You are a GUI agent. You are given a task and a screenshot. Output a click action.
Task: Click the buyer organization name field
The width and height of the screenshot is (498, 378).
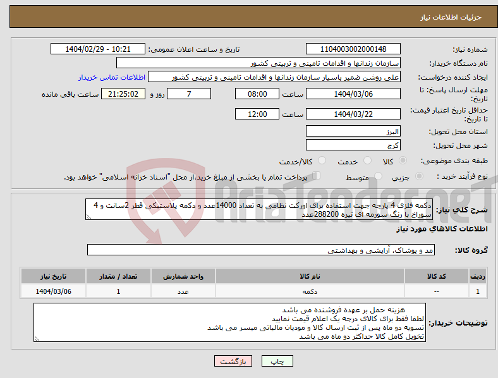(x=258, y=63)
